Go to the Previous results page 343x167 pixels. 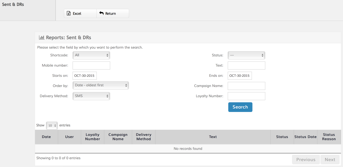[x=306, y=159]
